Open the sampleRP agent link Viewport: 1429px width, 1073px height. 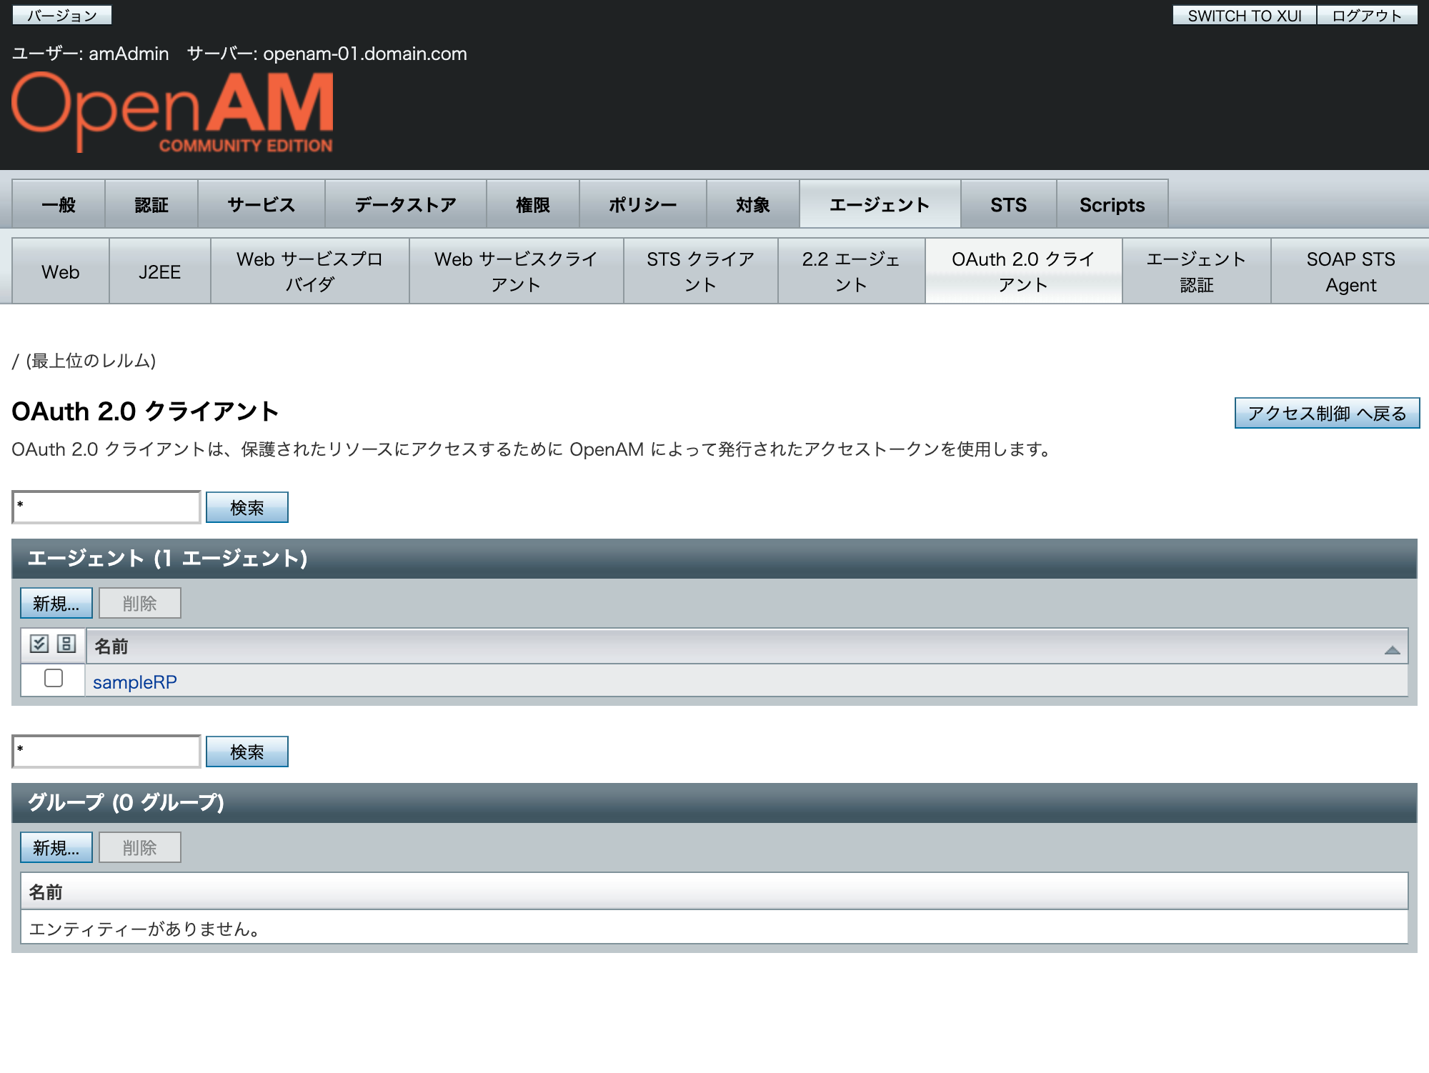(134, 681)
